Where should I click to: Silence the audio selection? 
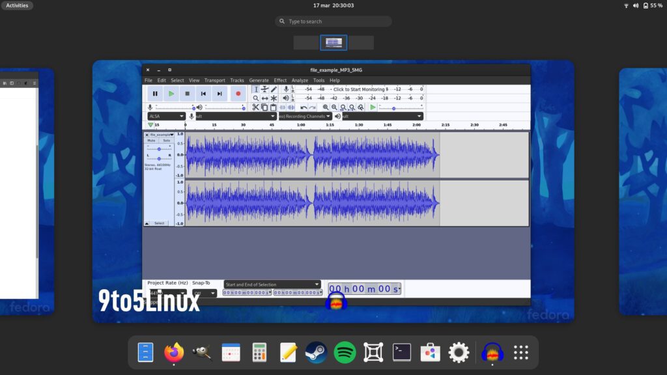[x=291, y=107]
